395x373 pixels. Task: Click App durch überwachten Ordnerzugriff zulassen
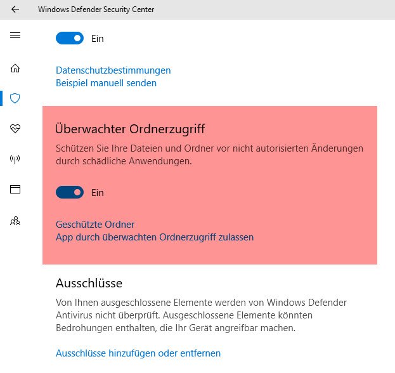[x=155, y=237]
